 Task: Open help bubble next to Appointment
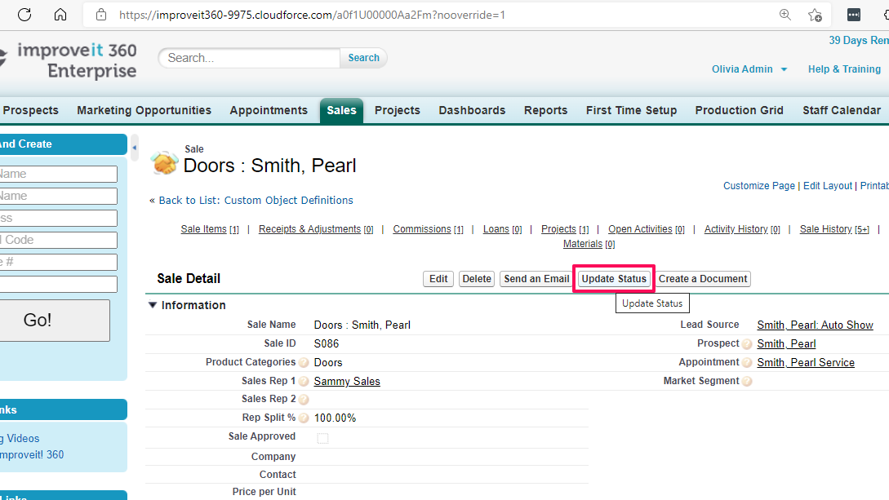click(747, 363)
